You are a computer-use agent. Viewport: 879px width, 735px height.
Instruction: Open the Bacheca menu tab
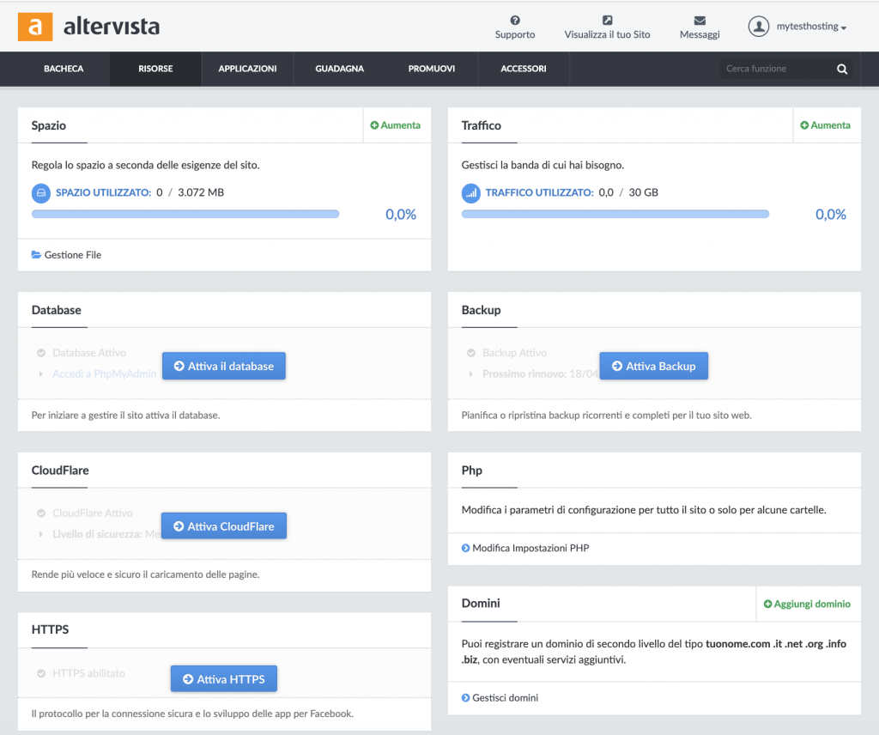point(64,69)
